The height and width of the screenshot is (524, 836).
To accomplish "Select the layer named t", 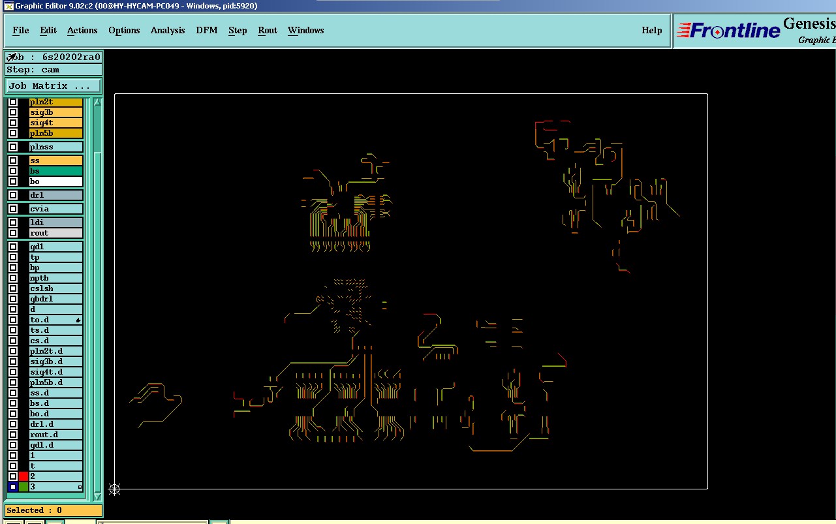I will coord(56,466).
